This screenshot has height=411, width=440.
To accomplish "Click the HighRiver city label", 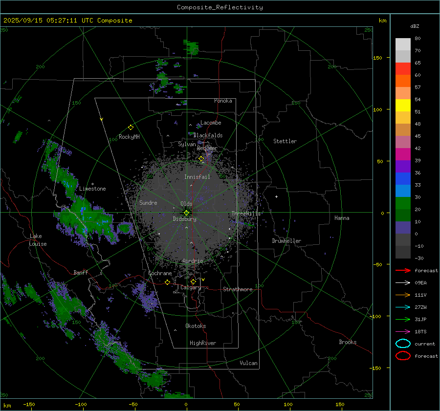I will [x=203, y=343].
